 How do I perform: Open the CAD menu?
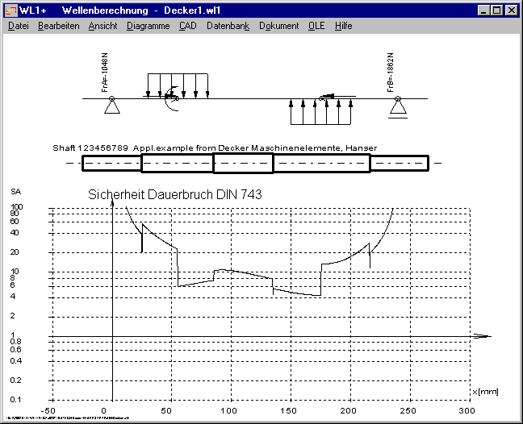[x=187, y=26]
